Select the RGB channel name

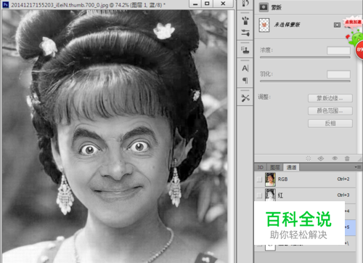[x=282, y=179]
